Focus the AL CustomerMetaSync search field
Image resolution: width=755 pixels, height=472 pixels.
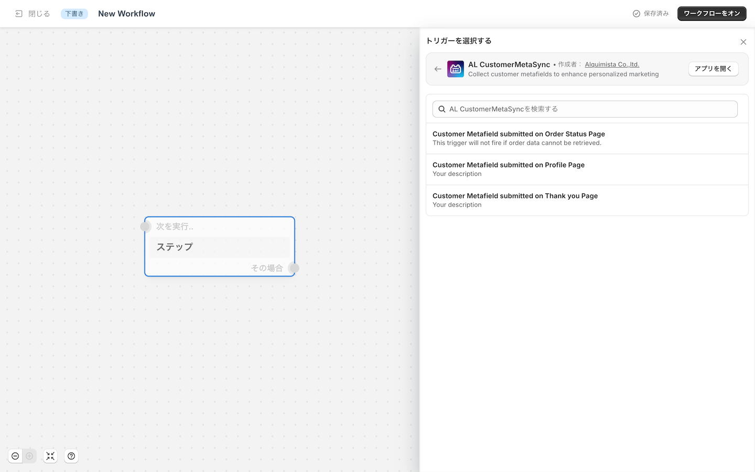click(x=587, y=109)
